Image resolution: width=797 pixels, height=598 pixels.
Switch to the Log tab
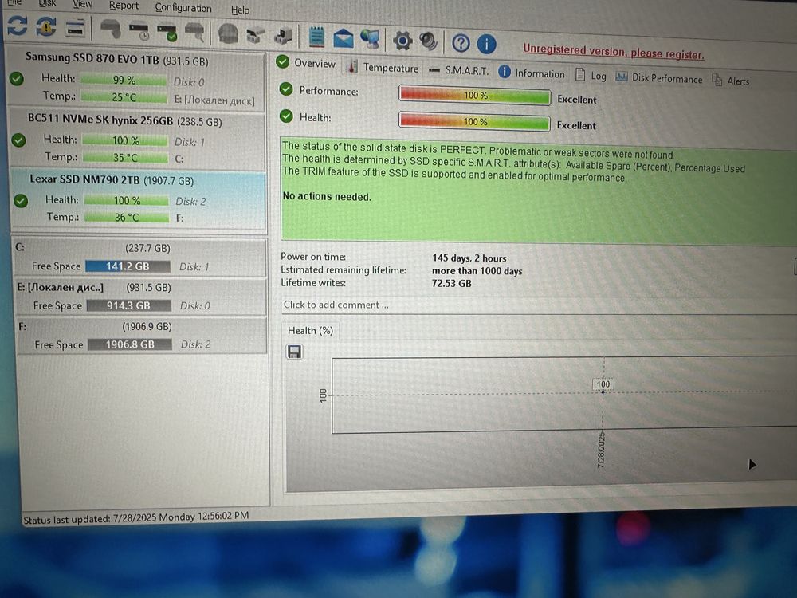tap(591, 75)
